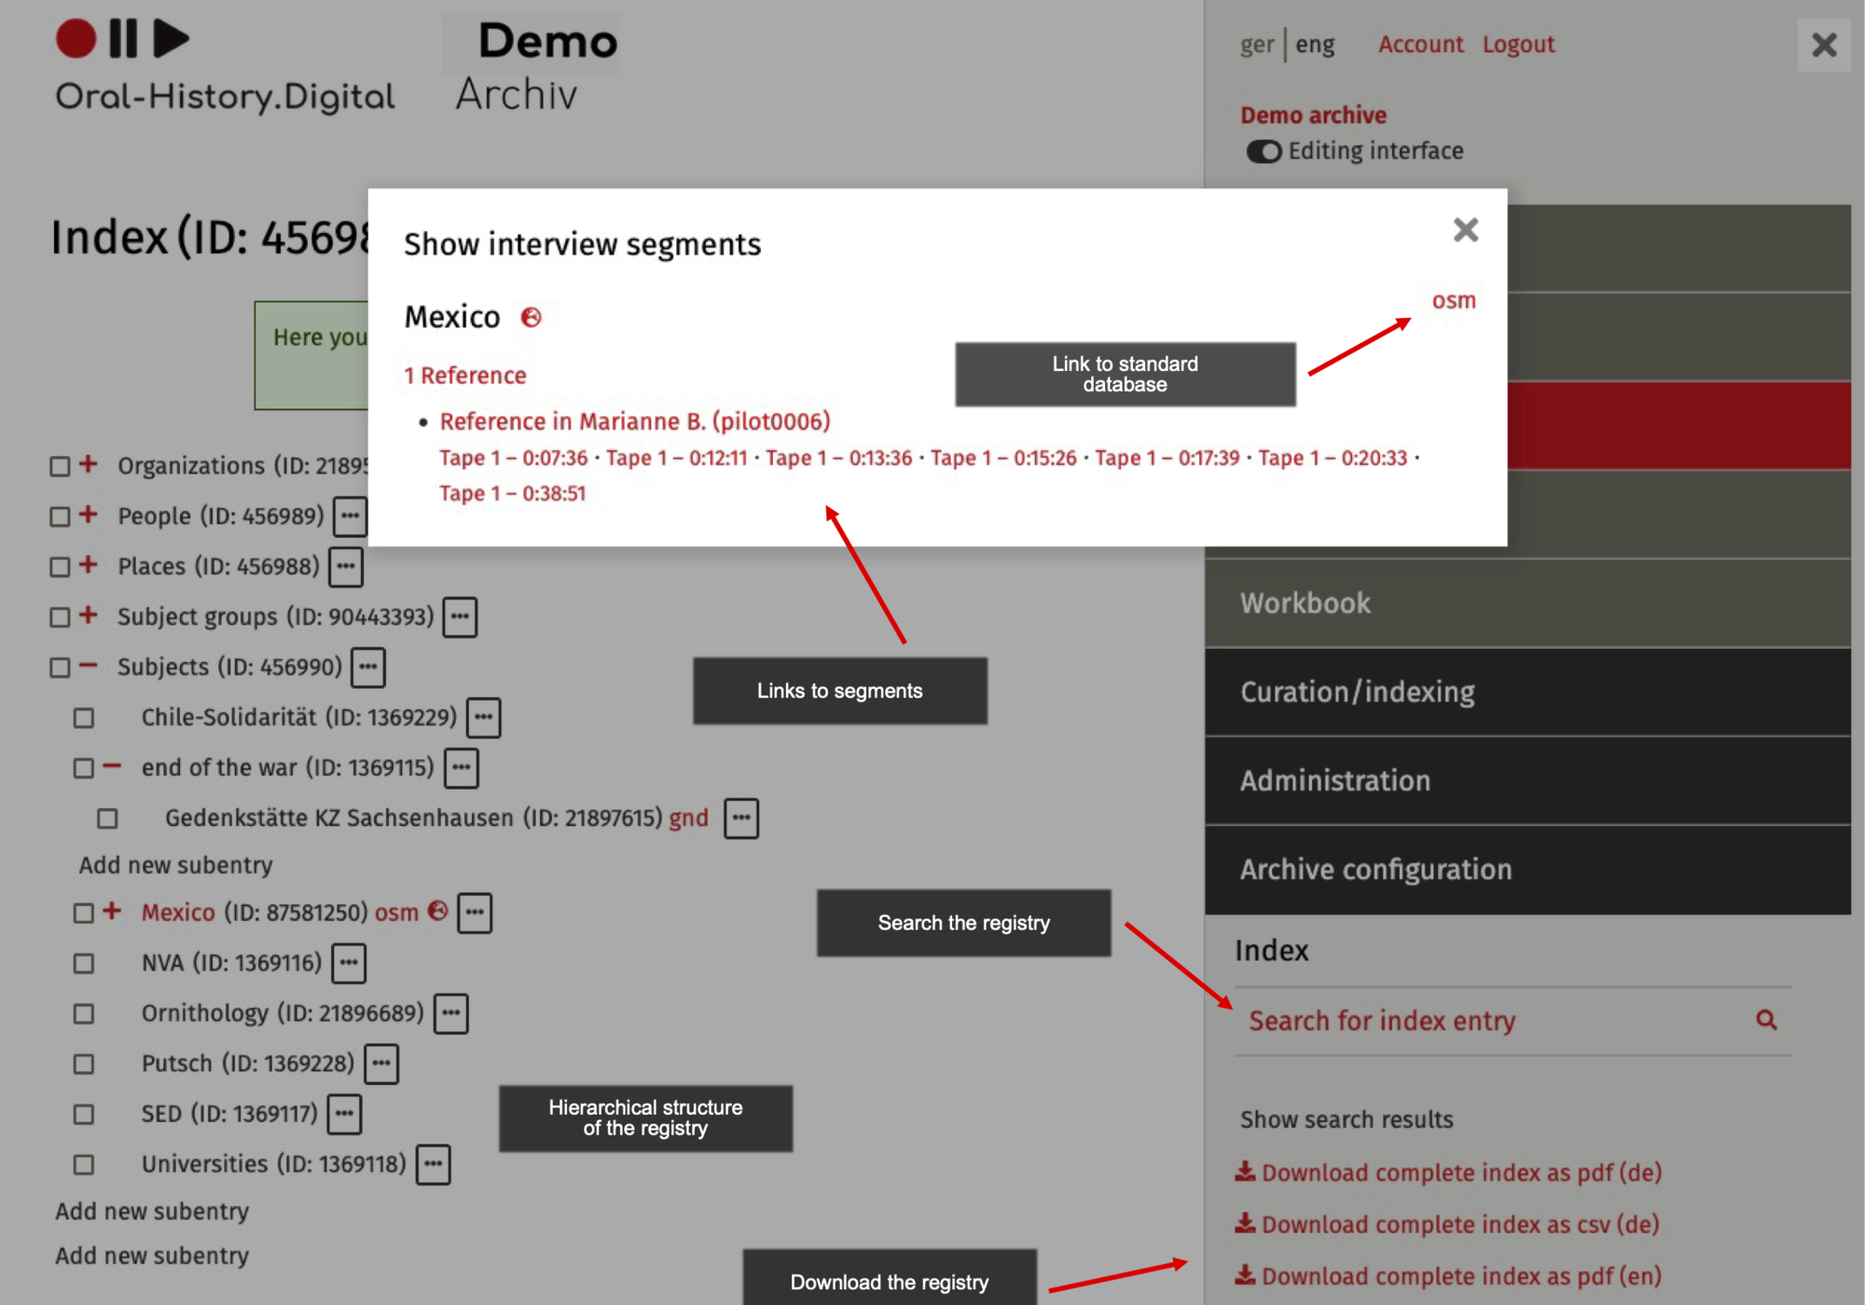
Task: Close the Show interview segments dialog
Action: pyautogui.click(x=1465, y=230)
